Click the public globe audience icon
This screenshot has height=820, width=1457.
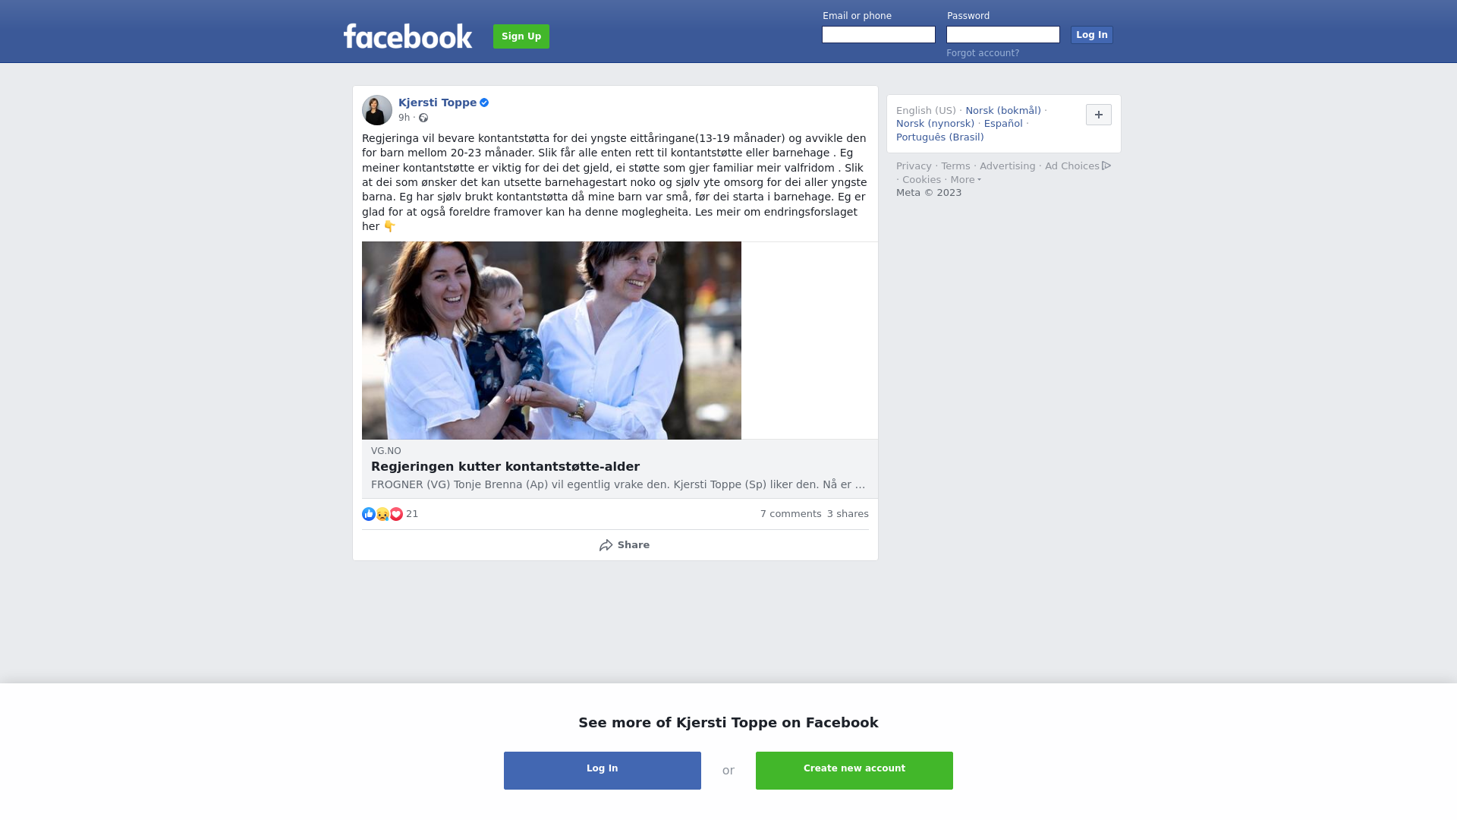coord(423,118)
